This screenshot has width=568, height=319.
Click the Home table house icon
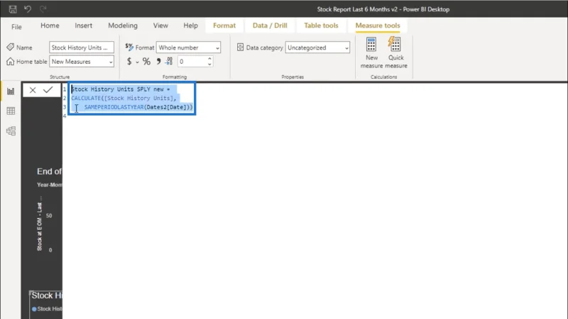10,62
